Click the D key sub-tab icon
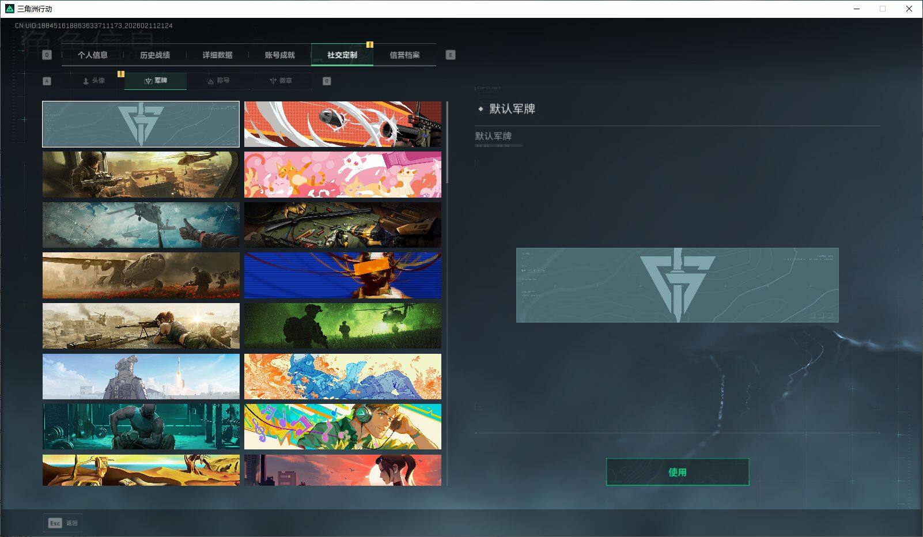Viewport: 923px width, 537px height. point(327,81)
